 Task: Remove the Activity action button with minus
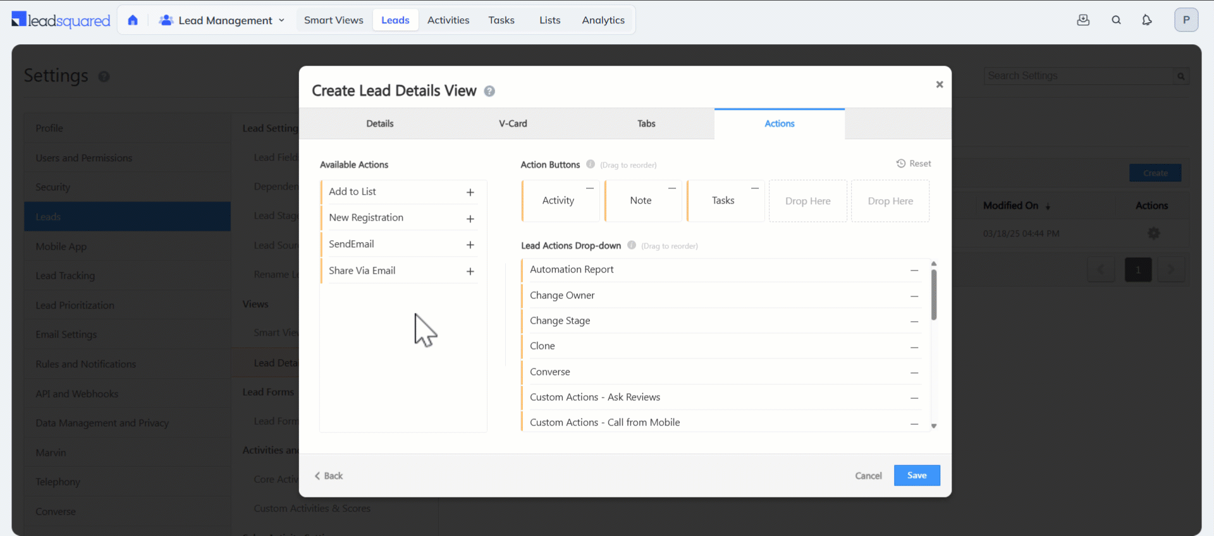tap(589, 188)
